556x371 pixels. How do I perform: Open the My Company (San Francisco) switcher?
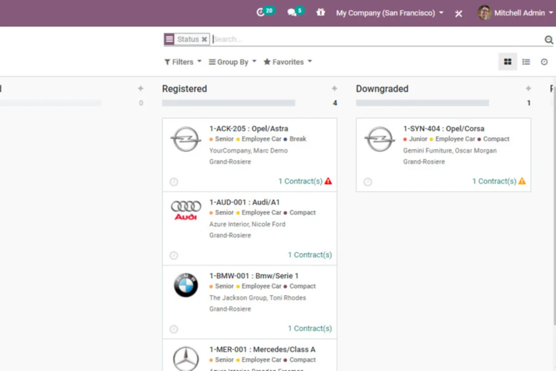pos(390,13)
